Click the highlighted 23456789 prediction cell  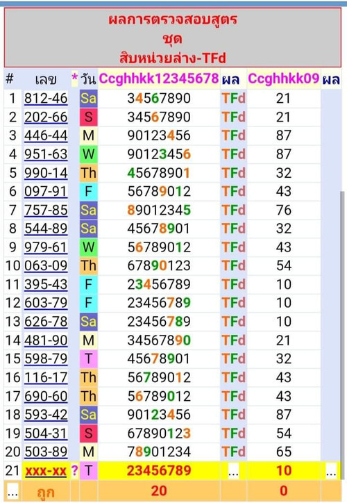(x=159, y=470)
